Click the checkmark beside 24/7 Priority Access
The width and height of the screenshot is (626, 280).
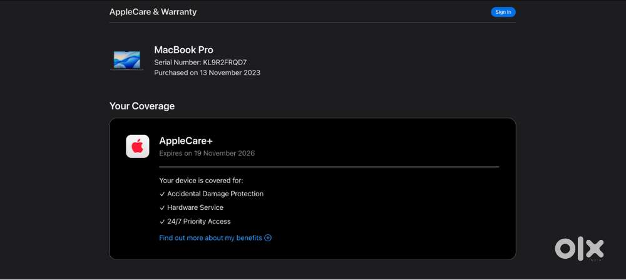coord(162,221)
